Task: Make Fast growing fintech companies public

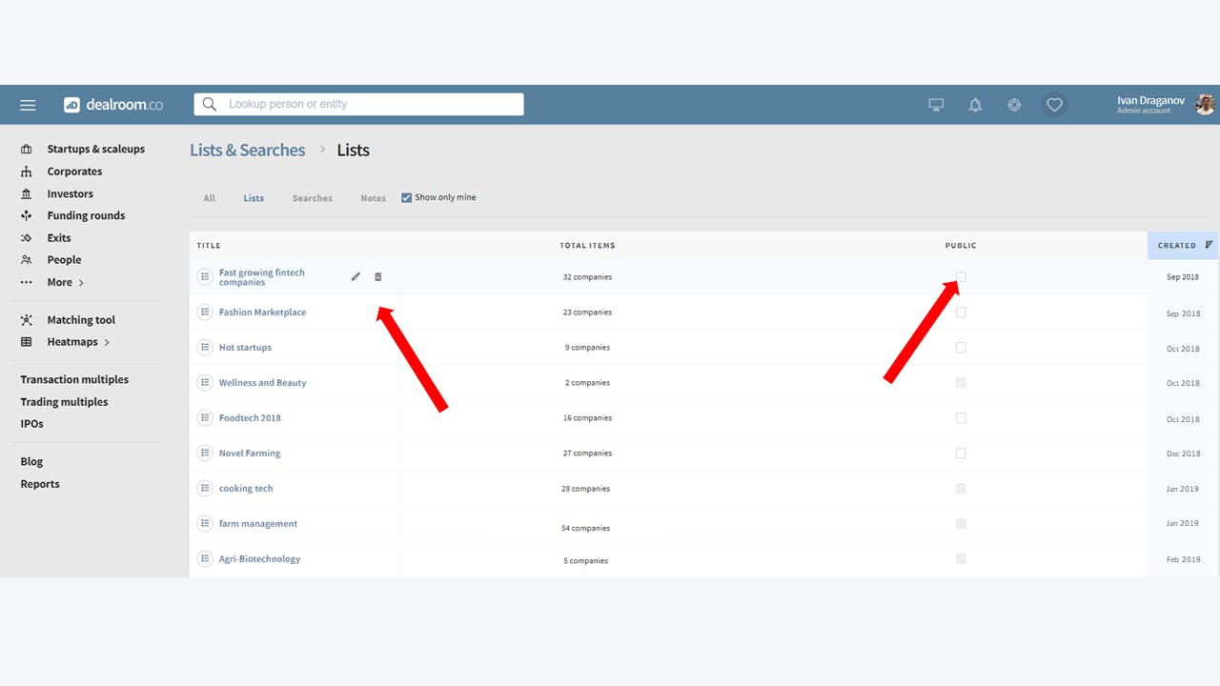Action: click(961, 276)
